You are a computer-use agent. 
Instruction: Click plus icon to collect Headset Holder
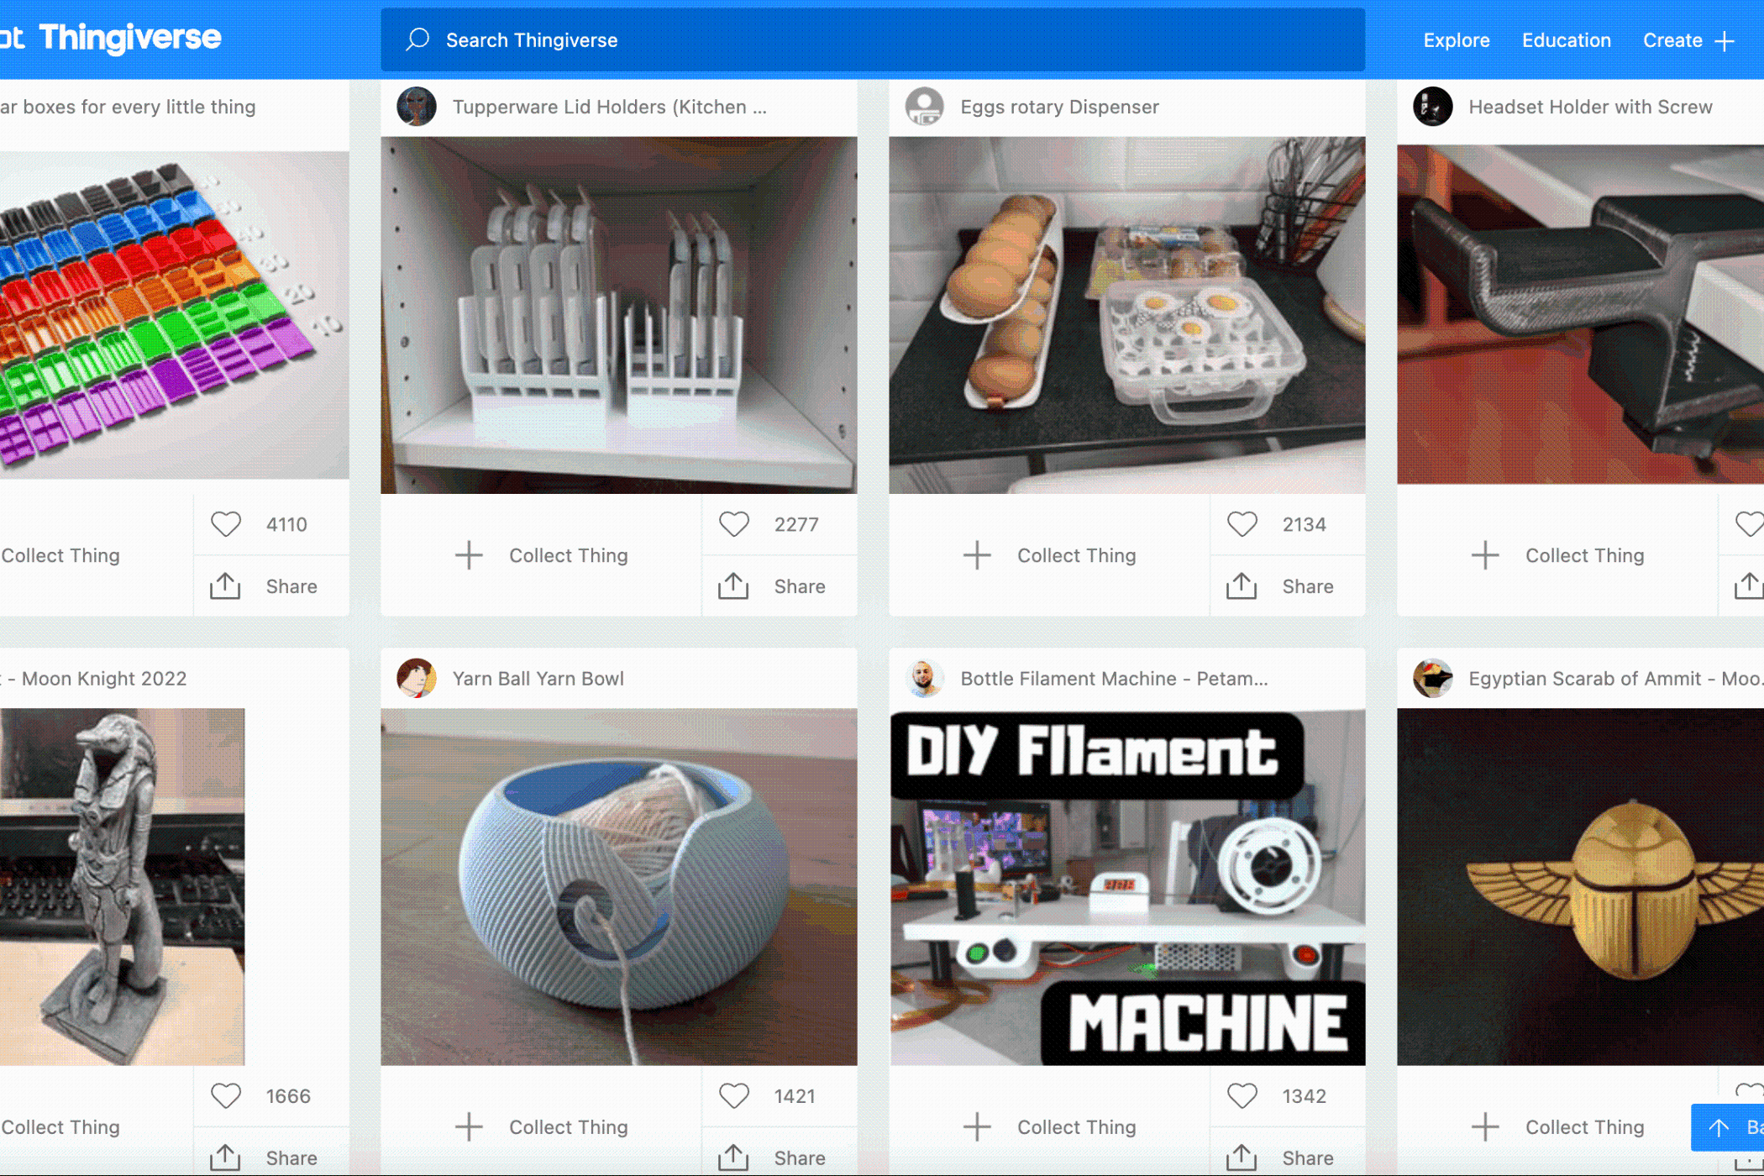point(1485,555)
